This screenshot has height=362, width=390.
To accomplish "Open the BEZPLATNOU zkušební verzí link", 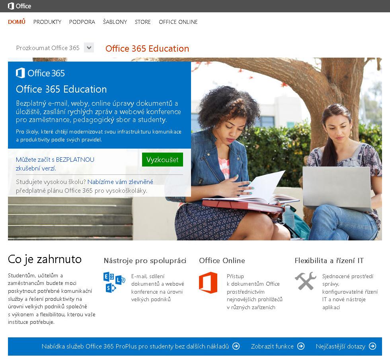I will 55,164.
